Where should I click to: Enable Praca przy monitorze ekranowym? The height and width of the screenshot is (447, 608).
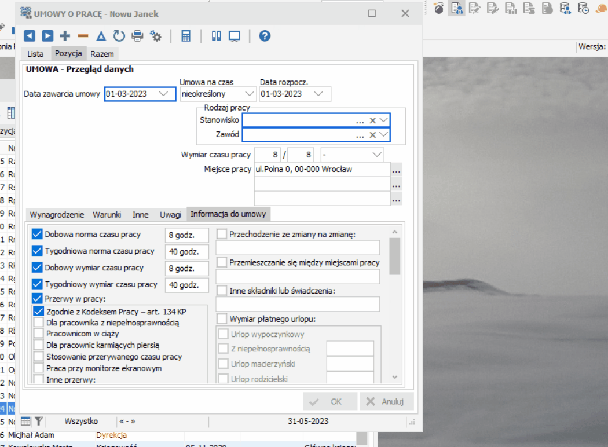(39, 368)
